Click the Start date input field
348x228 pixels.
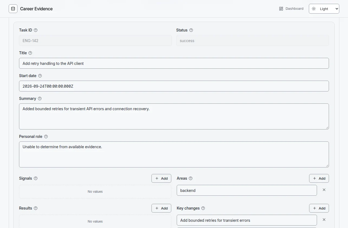pos(174,86)
